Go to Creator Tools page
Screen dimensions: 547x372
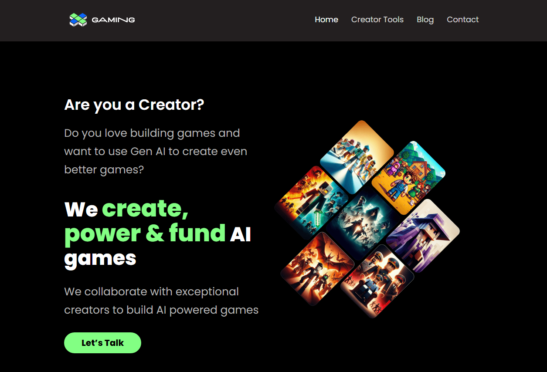[x=377, y=20]
